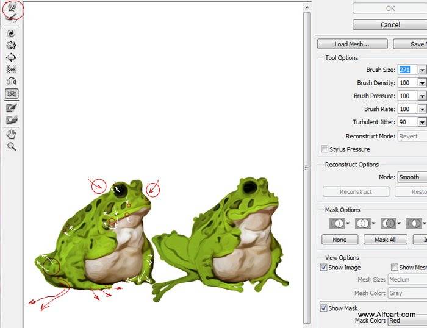Select the Hand tool
Screen dimensions: 427x328
[x=12, y=134]
